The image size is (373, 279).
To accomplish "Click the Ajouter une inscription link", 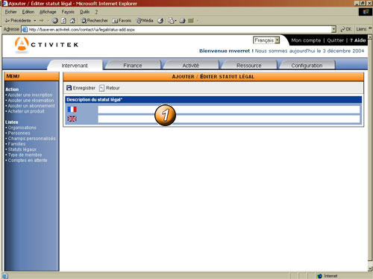I will (x=30, y=95).
